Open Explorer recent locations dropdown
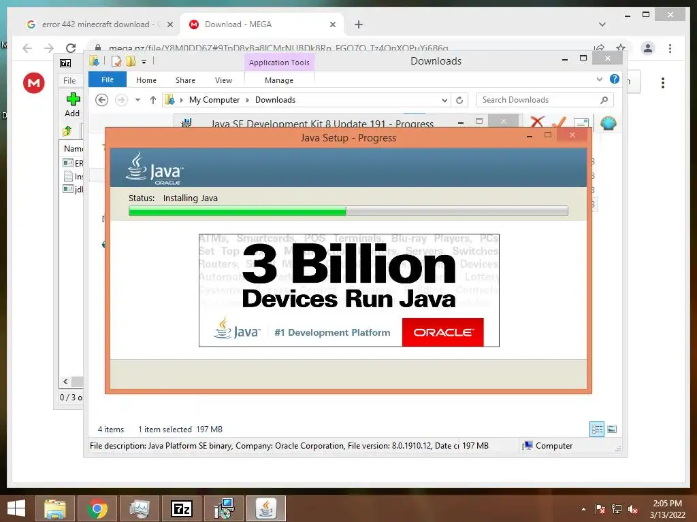 (x=137, y=100)
